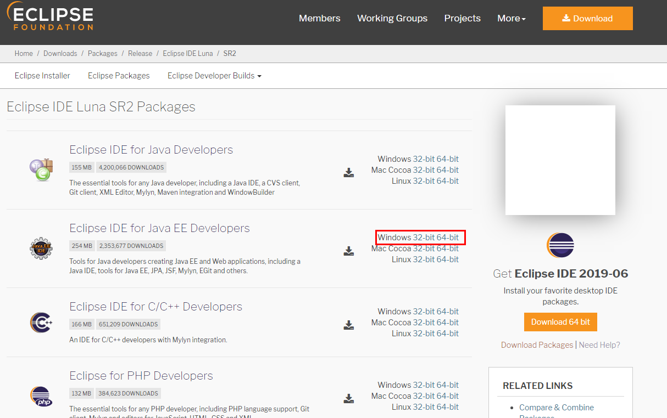This screenshot has width=667, height=418.
Task: Download Java Developers Mac Cocoa 64-bit
Action: coord(448,170)
